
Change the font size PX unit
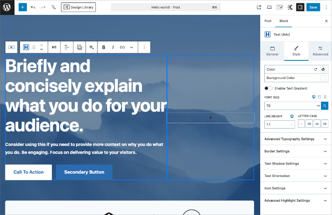pos(318,106)
